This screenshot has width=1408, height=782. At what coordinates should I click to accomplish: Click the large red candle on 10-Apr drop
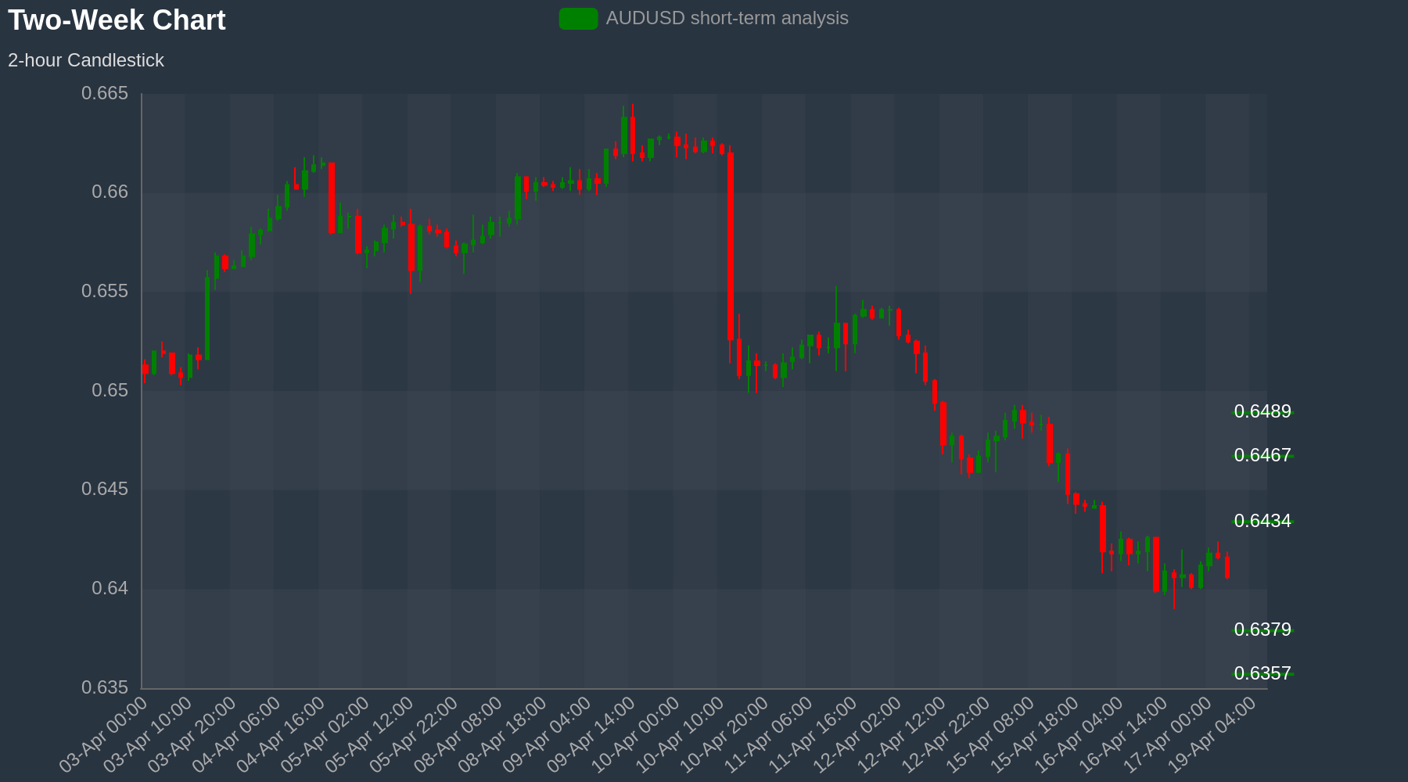coord(731,246)
